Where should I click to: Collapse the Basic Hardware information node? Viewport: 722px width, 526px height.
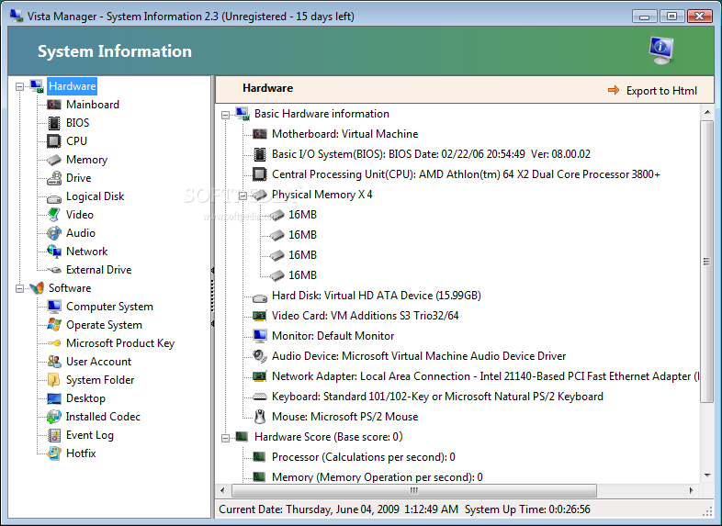tap(226, 114)
